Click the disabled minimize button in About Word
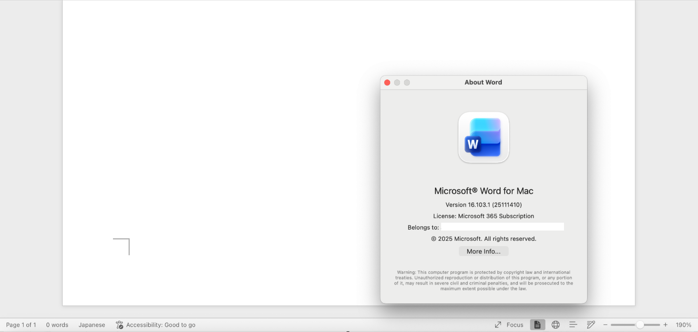Screen dimensions: 698x332 coord(397,82)
